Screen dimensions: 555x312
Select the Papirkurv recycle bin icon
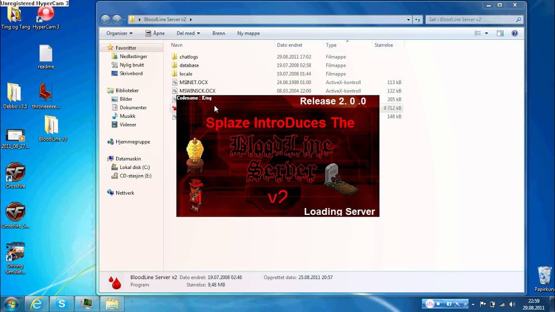(x=545, y=279)
